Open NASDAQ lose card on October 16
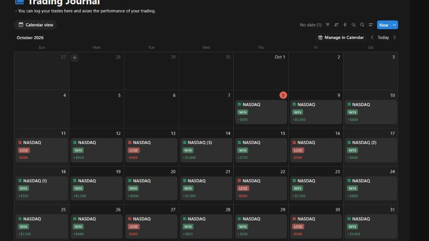The width and height of the screenshot is (429, 241). (316, 150)
